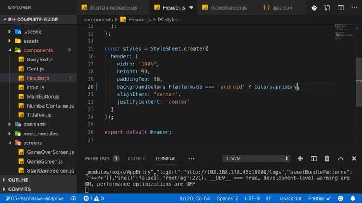362x203 pixels.
Task: Open errors and warnings status indicator
Action: (x=93, y=198)
